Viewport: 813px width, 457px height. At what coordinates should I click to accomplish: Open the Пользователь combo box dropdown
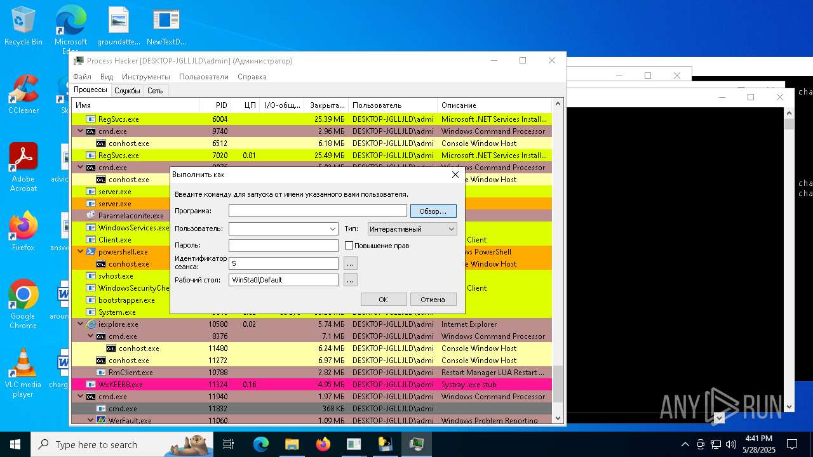333,228
